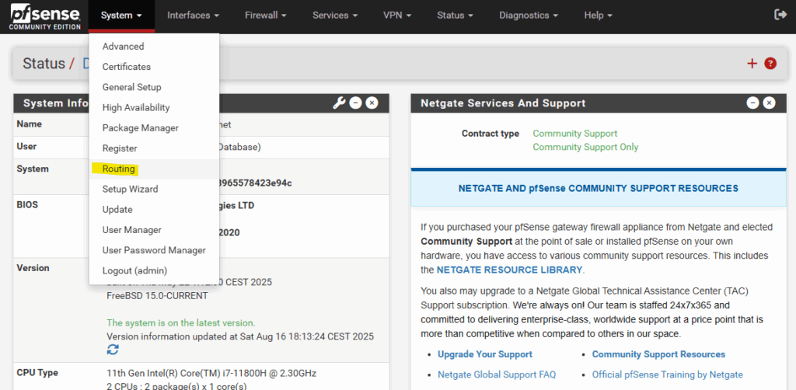Click the logout arrow icon in top bar
Viewport: 796px width, 390px height.
[x=780, y=15]
